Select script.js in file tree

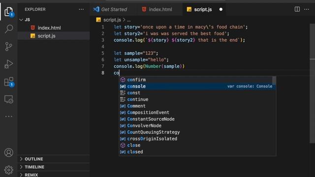[x=54, y=36]
